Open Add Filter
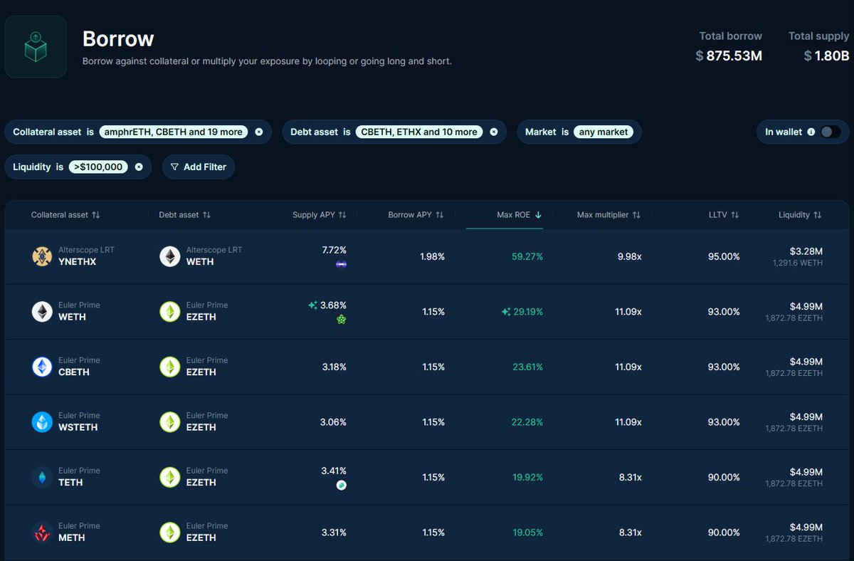Image resolution: width=854 pixels, height=561 pixels. coord(199,167)
